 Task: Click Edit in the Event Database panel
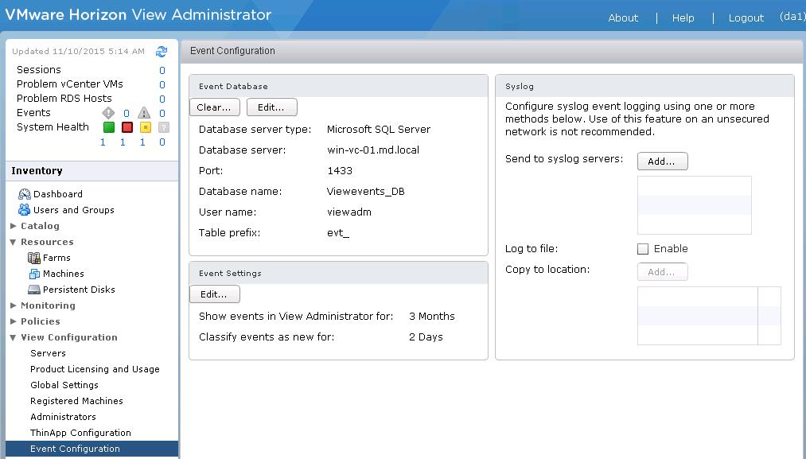pos(271,107)
